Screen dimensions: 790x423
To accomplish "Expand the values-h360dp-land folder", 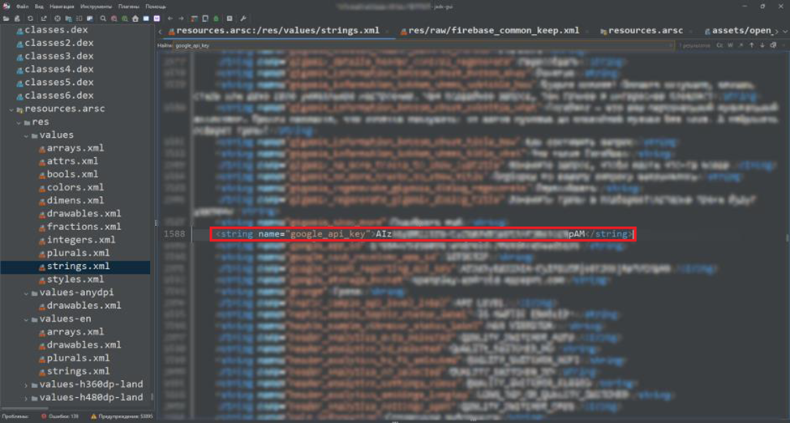I will [x=27, y=384].
